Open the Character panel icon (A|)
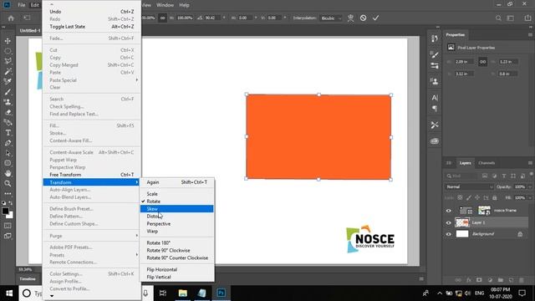This screenshot has height=301, width=535. tap(435, 98)
